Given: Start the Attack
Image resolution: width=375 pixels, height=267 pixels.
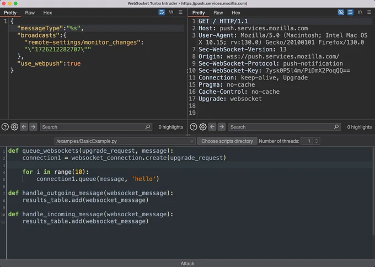Looking at the screenshot, I should [187, 263].
